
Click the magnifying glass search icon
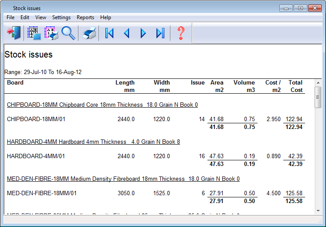pos(68,33)
